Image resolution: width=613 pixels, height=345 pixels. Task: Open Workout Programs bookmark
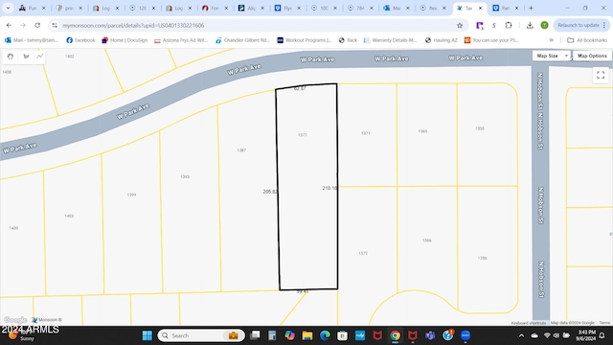[305, 40]
